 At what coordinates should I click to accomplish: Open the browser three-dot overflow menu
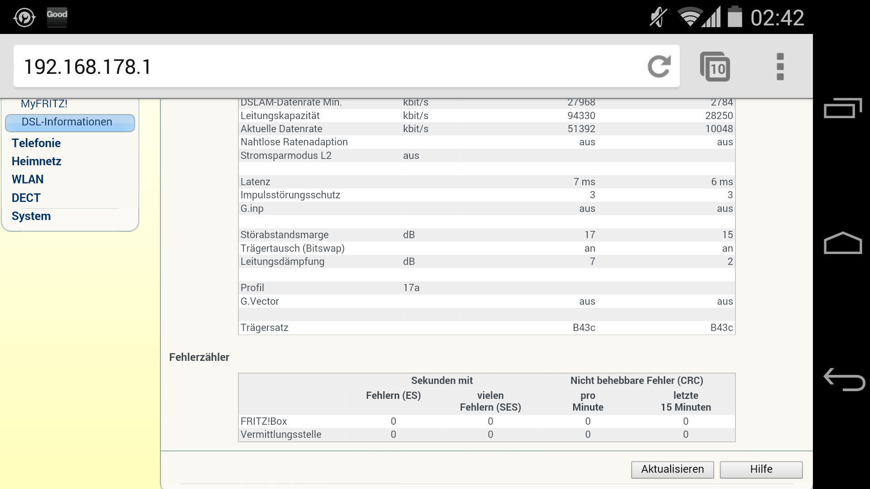click(780, 67)
